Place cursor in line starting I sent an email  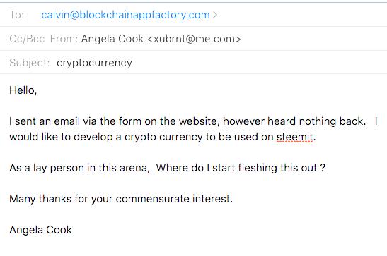click(x=193, y=121)
